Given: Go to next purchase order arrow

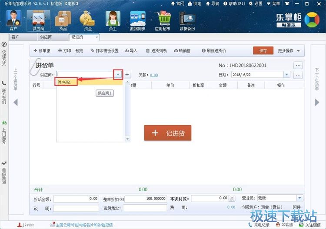Looking at the screenshot, I should [x=317, y=102].
